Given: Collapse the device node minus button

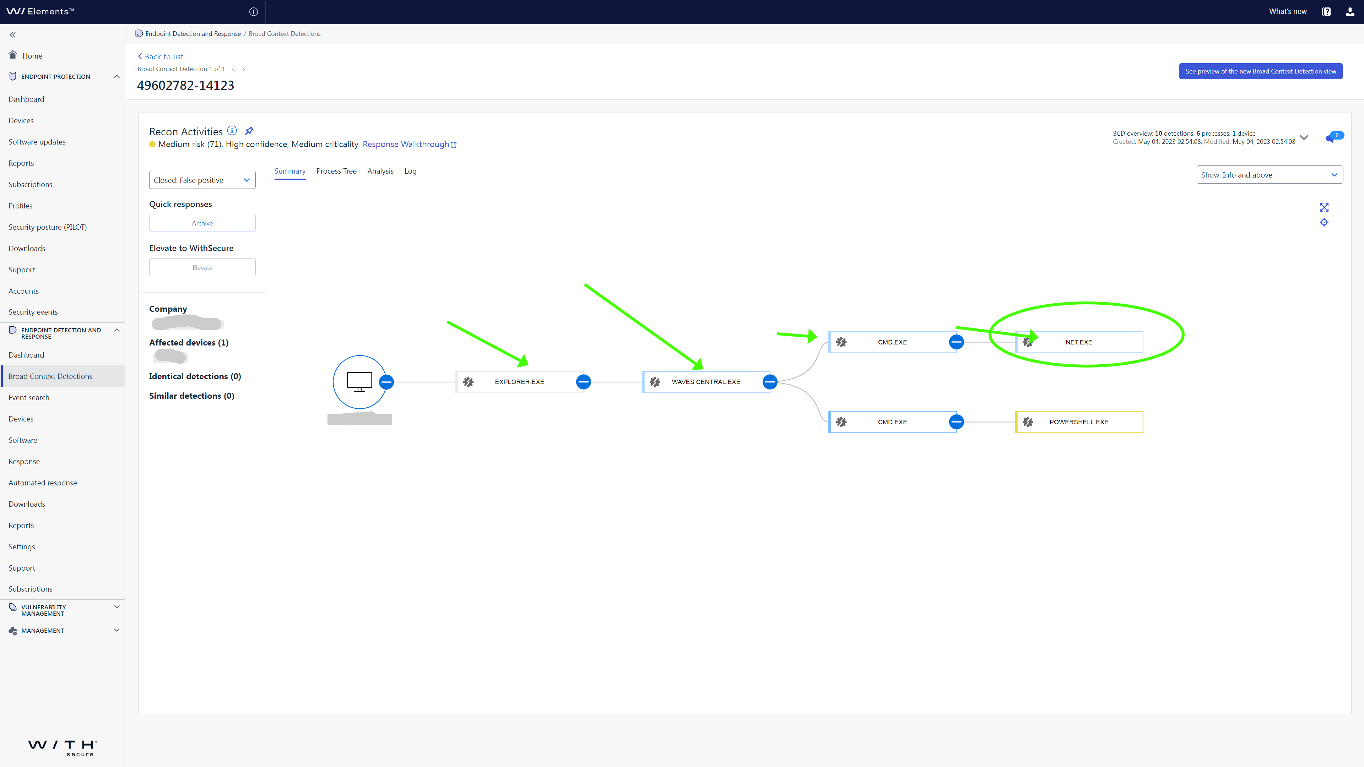Looking at the screenshot, I should pyautogui.click(x=386, y=382).
